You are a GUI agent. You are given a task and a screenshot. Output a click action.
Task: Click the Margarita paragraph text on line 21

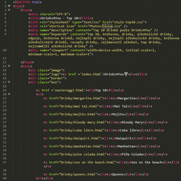(x=126, y=98)
